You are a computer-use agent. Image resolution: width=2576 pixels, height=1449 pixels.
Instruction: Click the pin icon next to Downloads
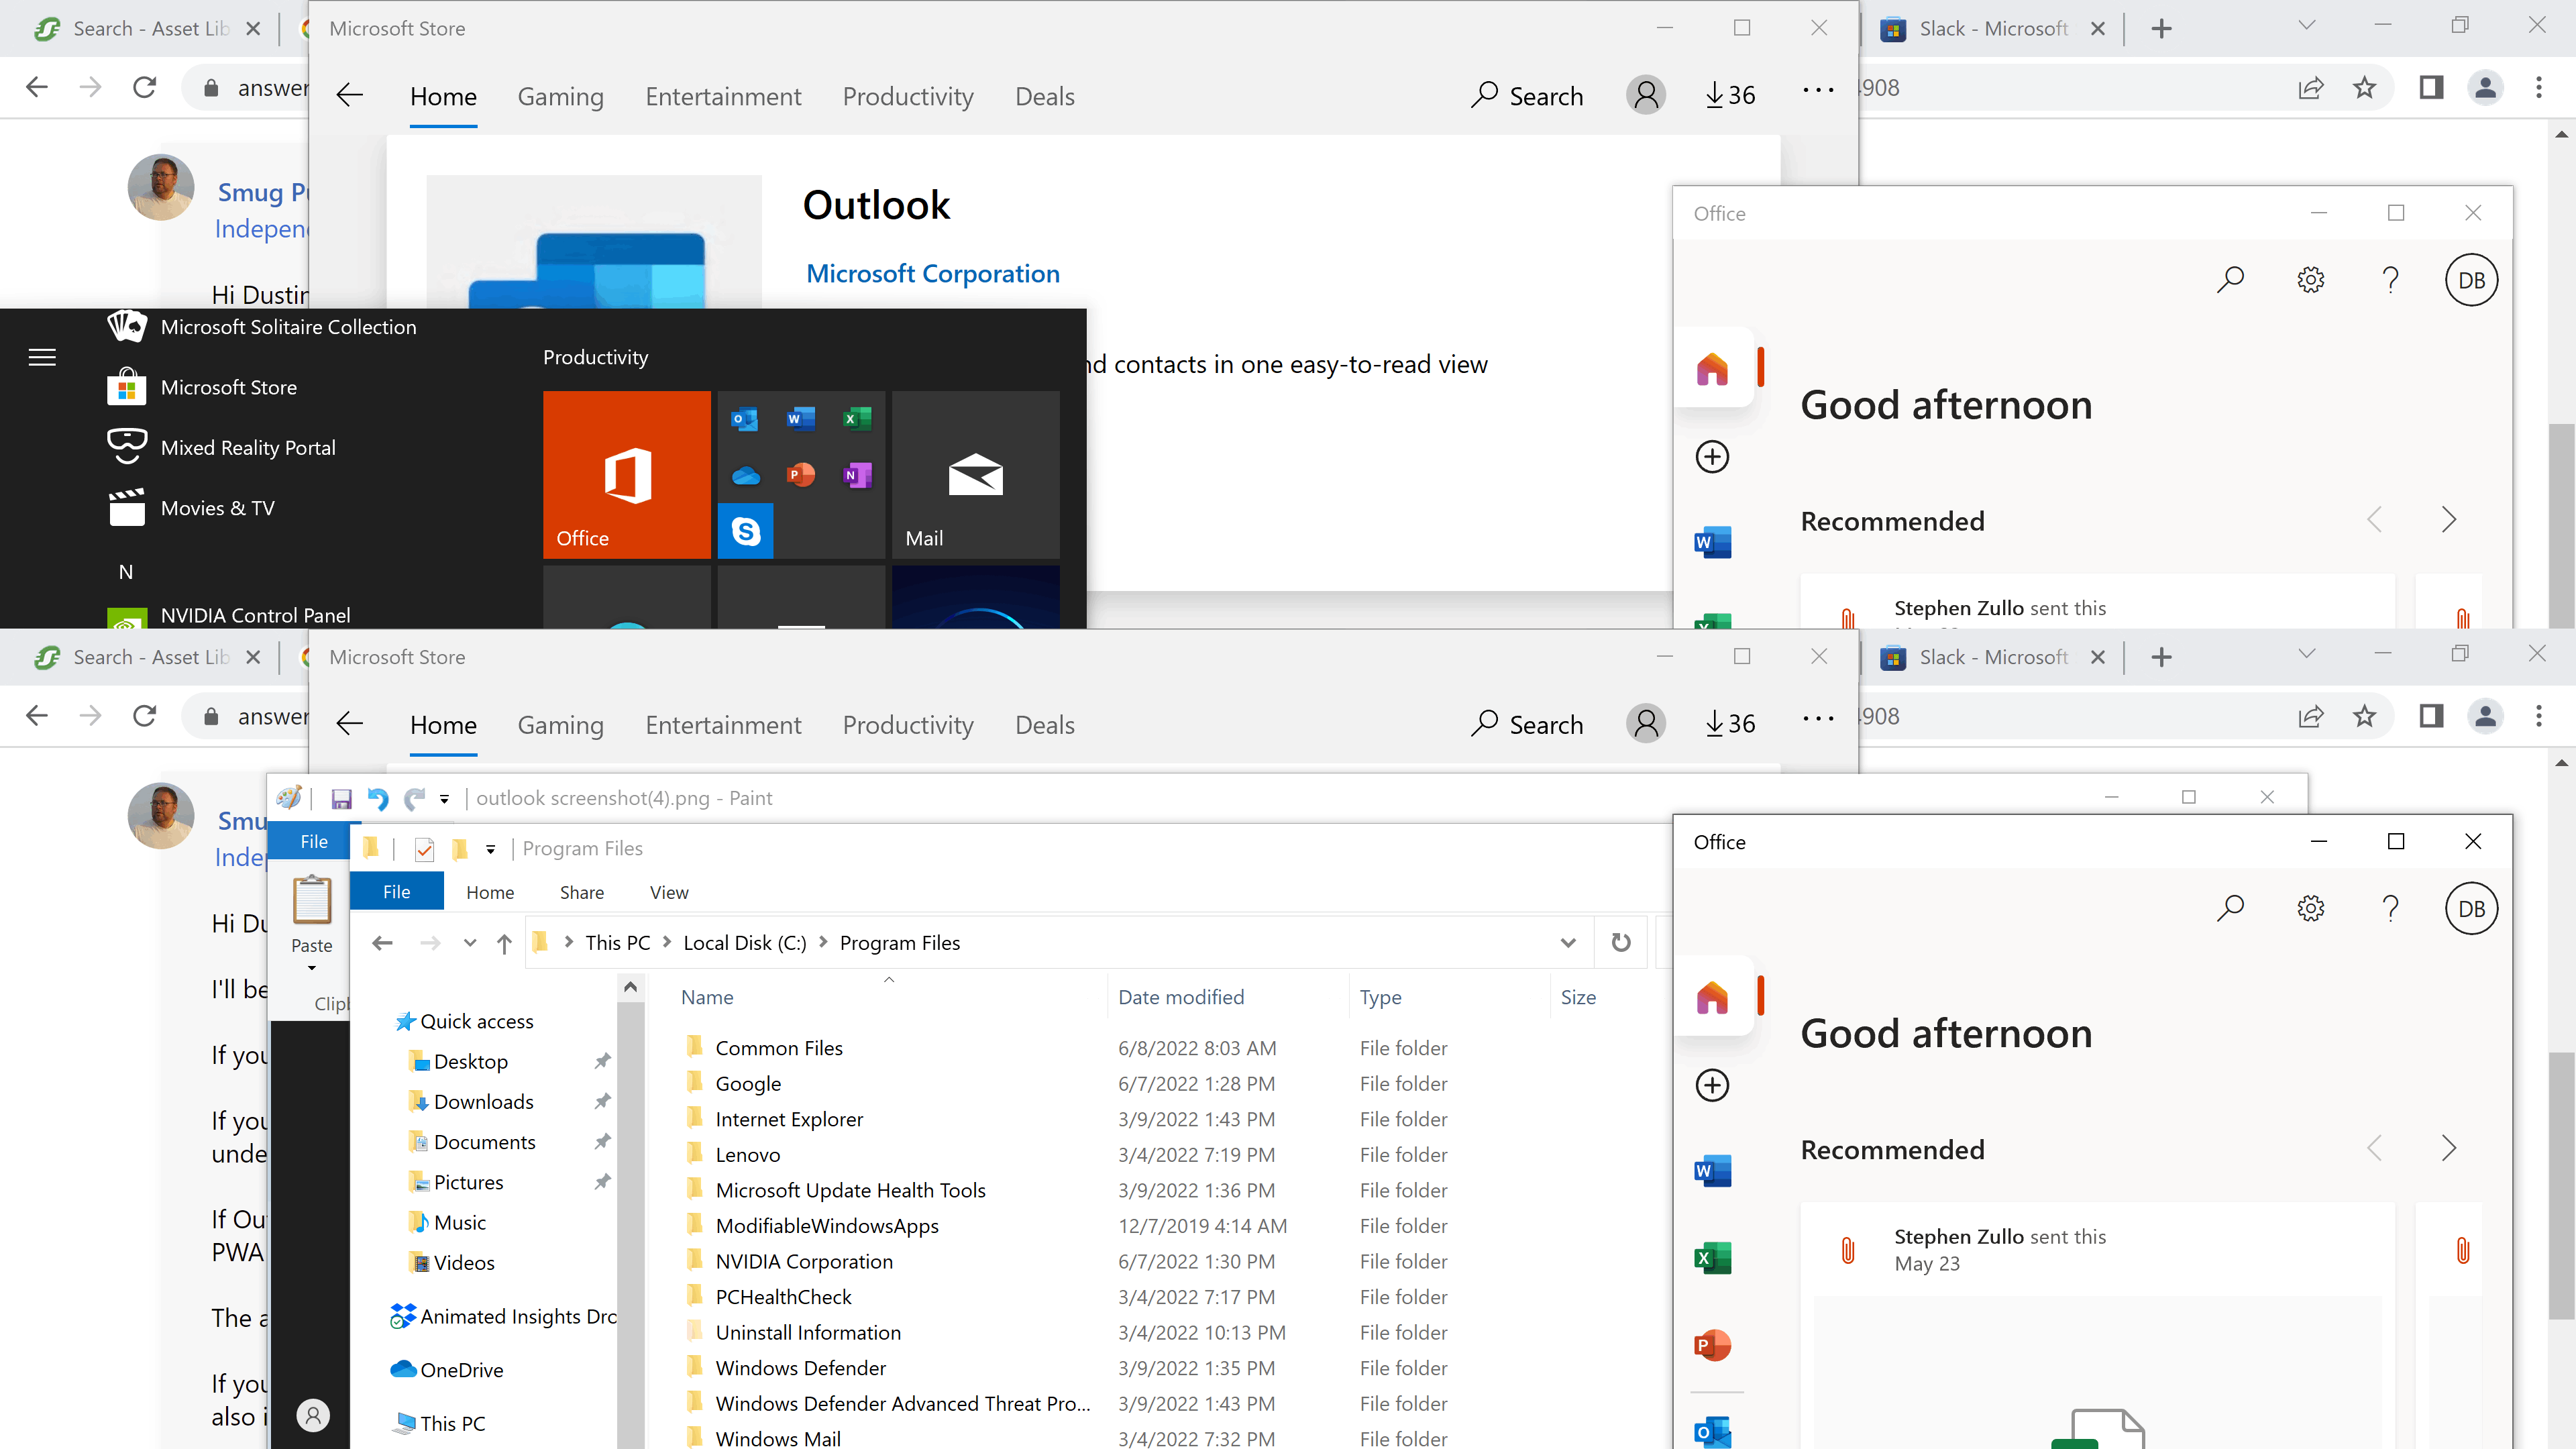pos(602,1101)
